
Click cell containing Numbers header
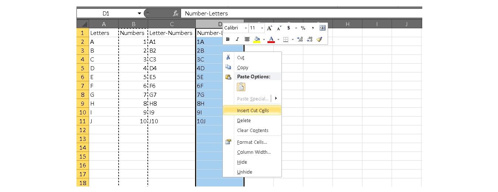click(133, 33)
